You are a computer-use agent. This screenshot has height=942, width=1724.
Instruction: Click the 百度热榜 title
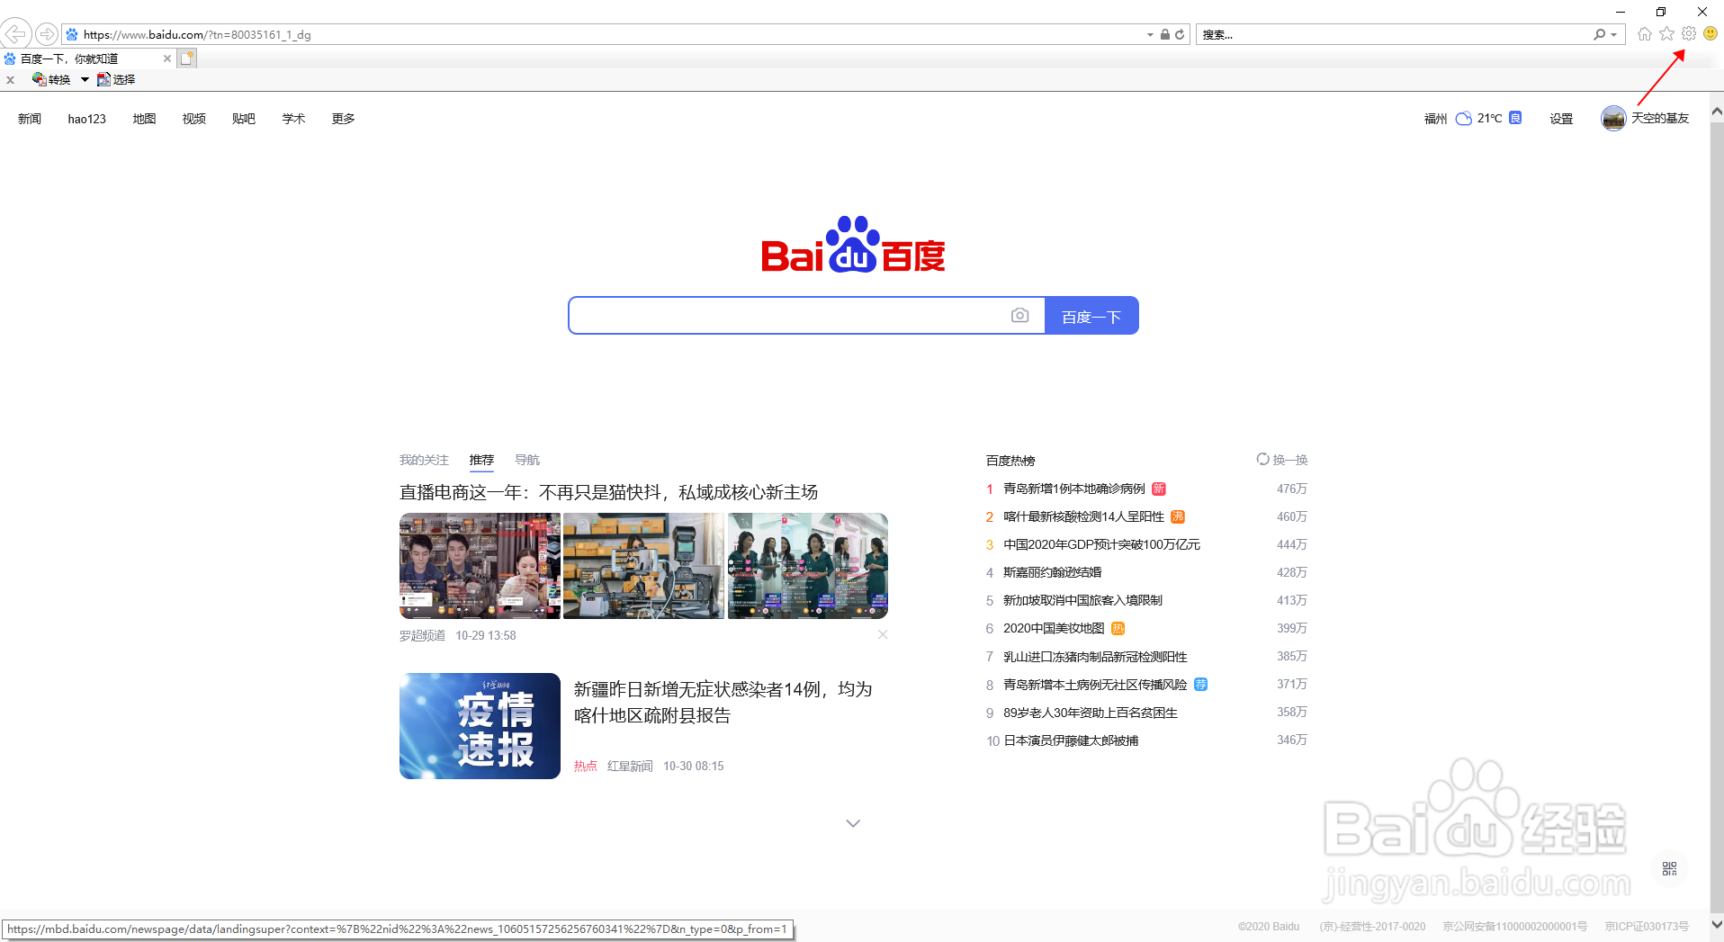tap(1010, 461)
